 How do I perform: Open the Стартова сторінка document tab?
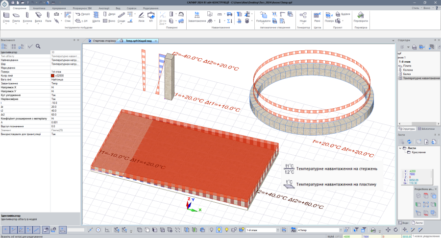click(104, 41)
